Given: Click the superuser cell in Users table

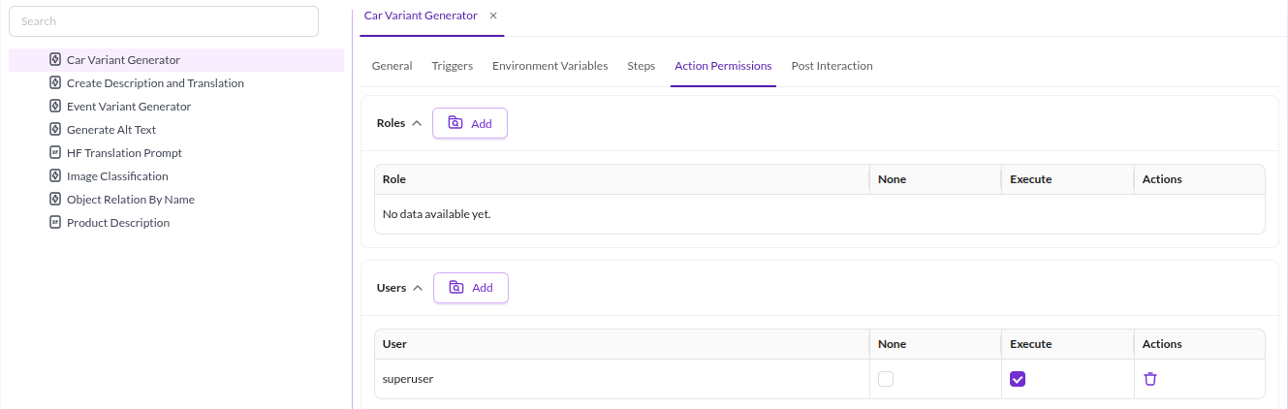Looking at the screenshot, I should pos(622,379).
